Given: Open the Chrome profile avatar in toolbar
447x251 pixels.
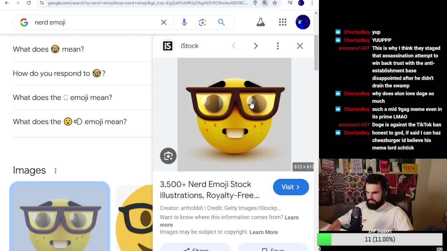Looking at the screenshot, I should [x=301, y=3].
